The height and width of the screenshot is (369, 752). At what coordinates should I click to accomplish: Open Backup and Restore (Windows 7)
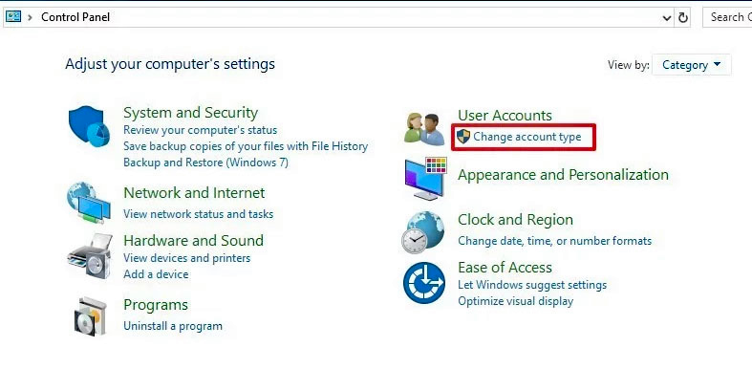[x=205, y=163]
